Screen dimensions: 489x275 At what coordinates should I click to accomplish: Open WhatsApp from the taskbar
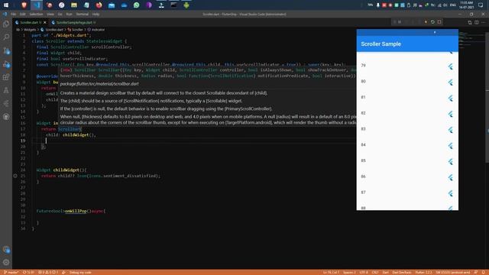(x=136, y=5)
